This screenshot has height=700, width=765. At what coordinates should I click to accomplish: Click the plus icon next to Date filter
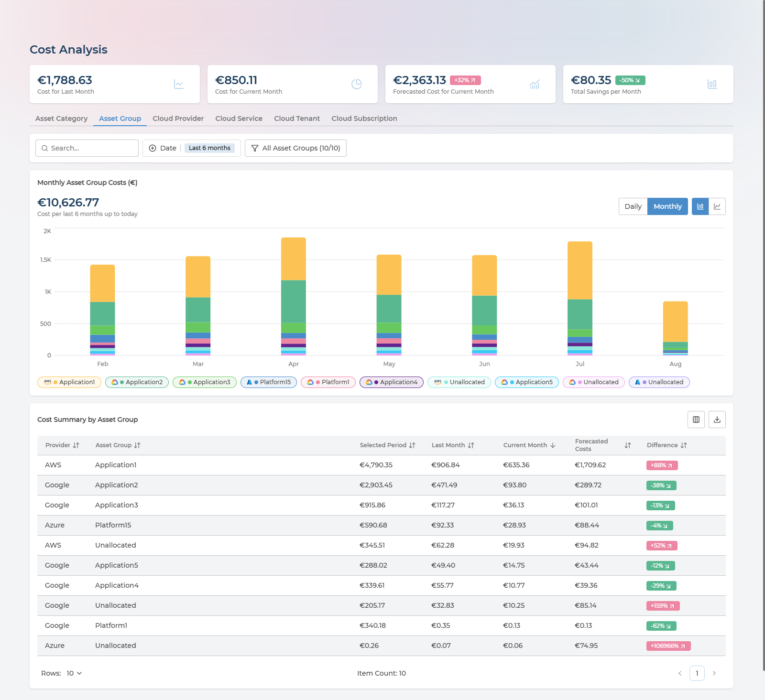[153, 148]
